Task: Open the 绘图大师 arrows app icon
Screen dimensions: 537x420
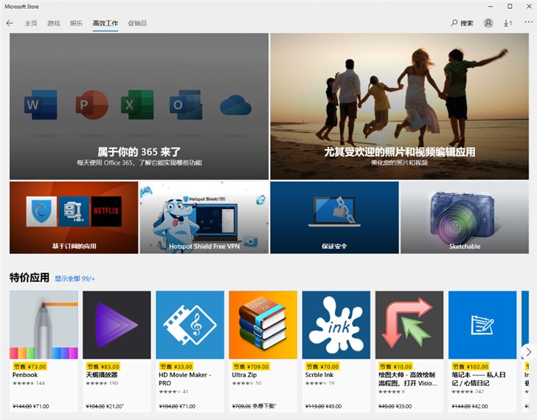Action: (x=409, y=325)
